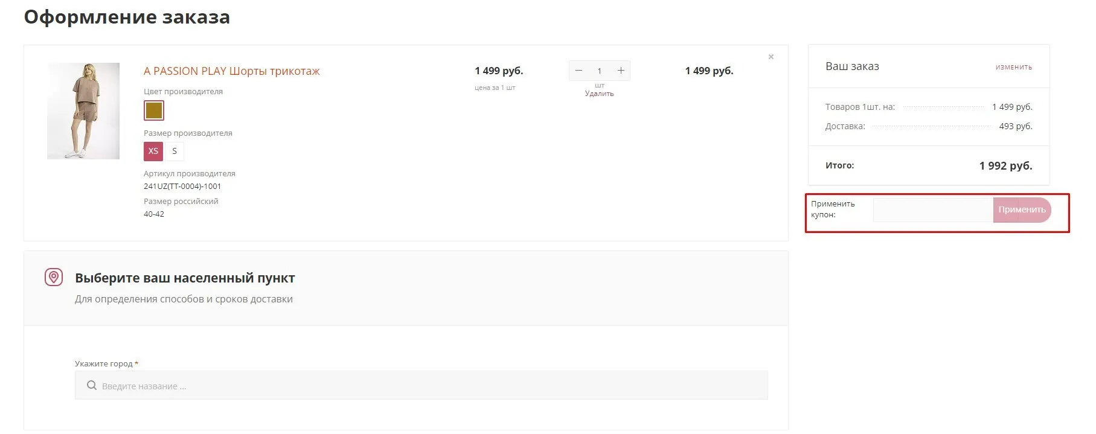Remove item with the × icon
This screenshot has width=1096, height=434.
pos(771,57)
